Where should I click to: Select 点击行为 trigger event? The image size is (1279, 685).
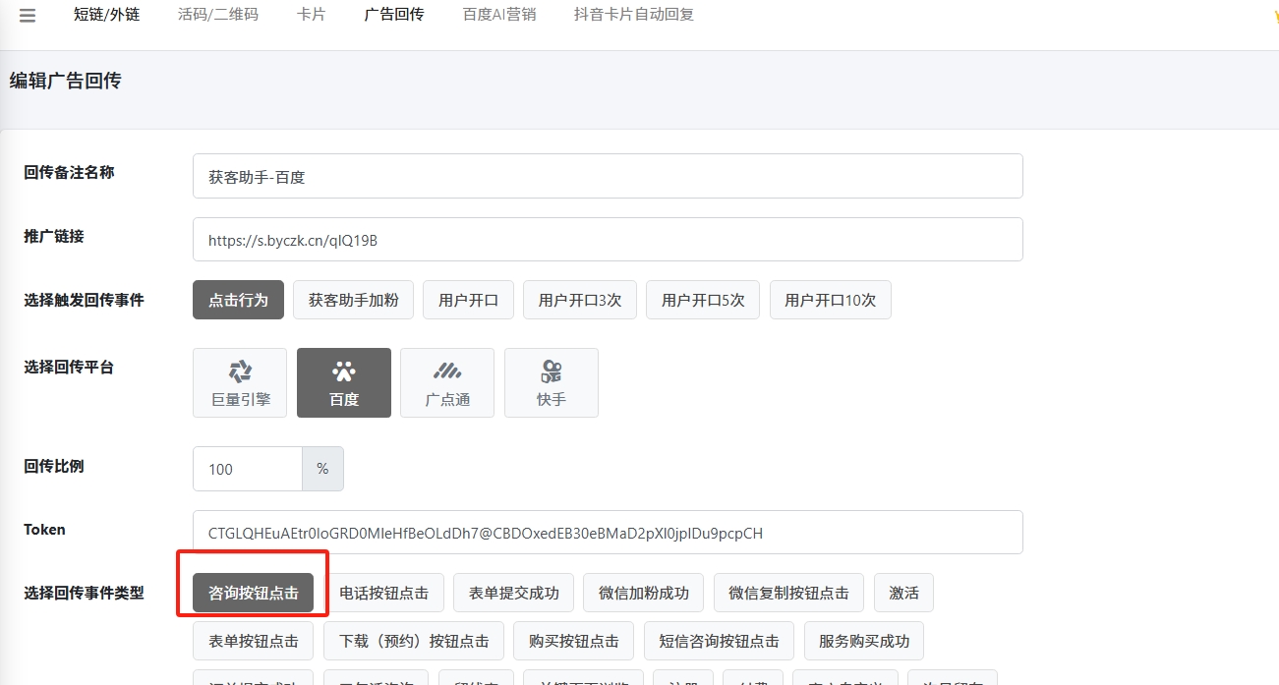(x=238, y=300)
